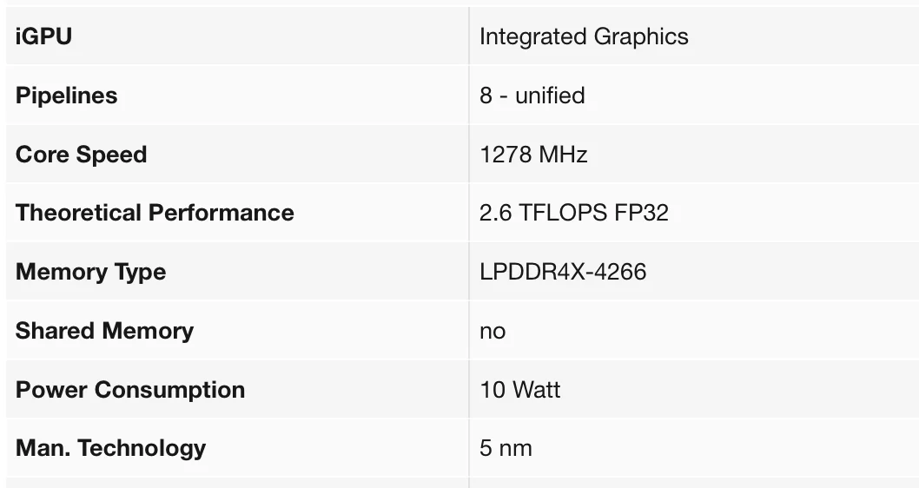Click the Theoretical Performance label
This screenshot has width=919, height=488.
point(155,213)
